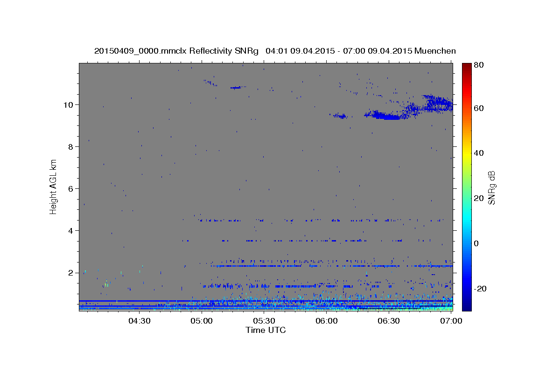Click the 05:00 time tick label

(x=202, y=321)
